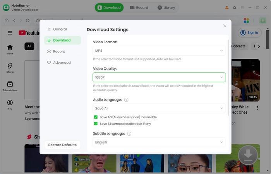Open the video's three-dot options menu
This screenshot has height=174, width=271.
click(257, 108)
